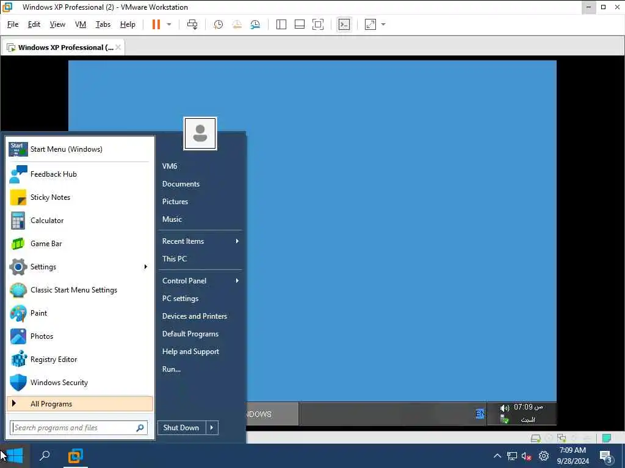Open Settings in start menu list

[x=80, y=267]
